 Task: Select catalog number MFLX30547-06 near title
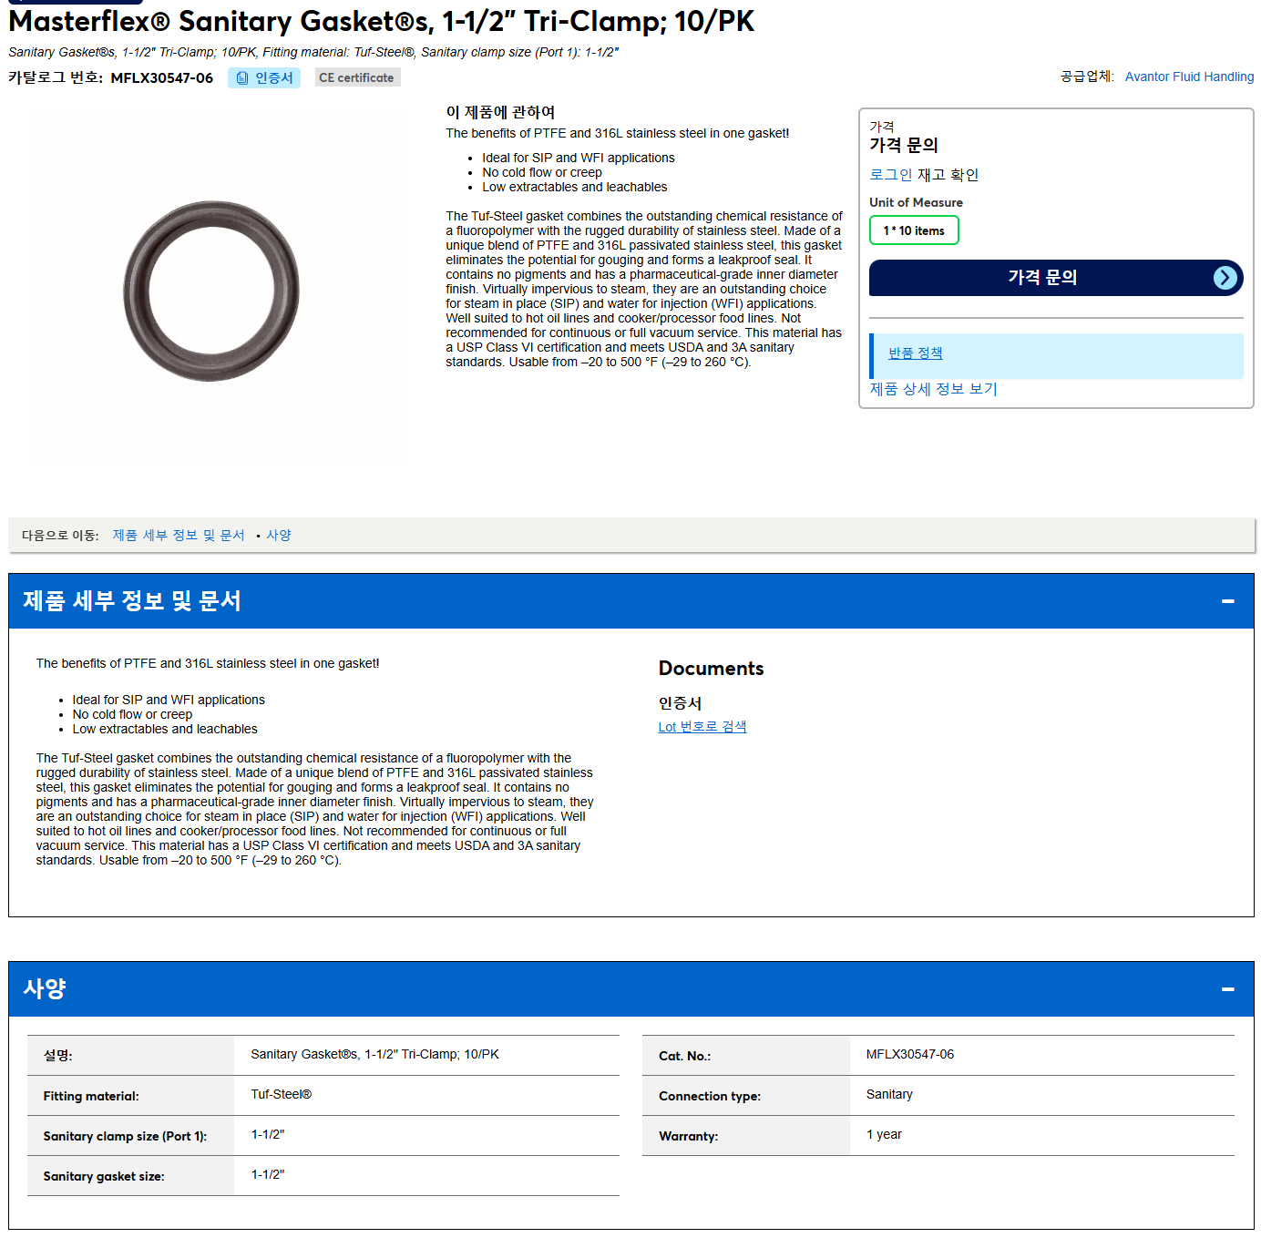[161, 78]
